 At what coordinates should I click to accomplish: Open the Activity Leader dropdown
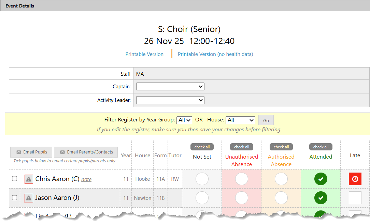point(170,100)
